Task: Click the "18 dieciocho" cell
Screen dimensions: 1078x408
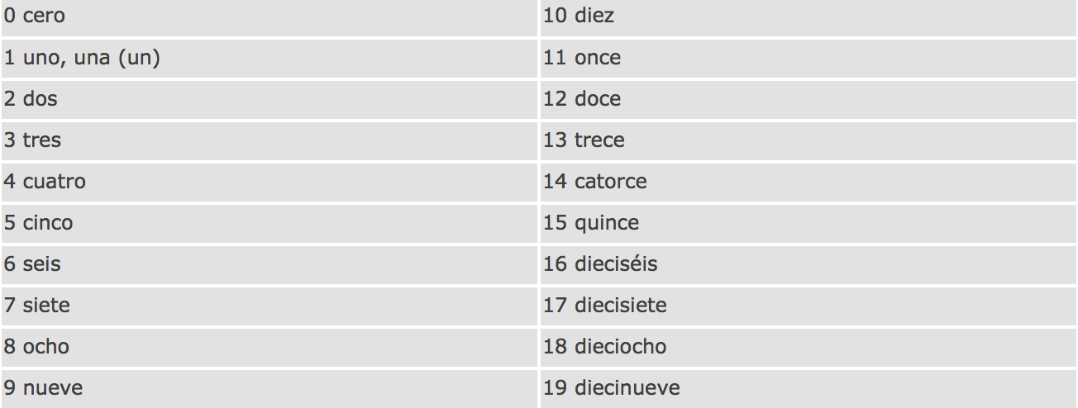Action: [x=808, y=347]
